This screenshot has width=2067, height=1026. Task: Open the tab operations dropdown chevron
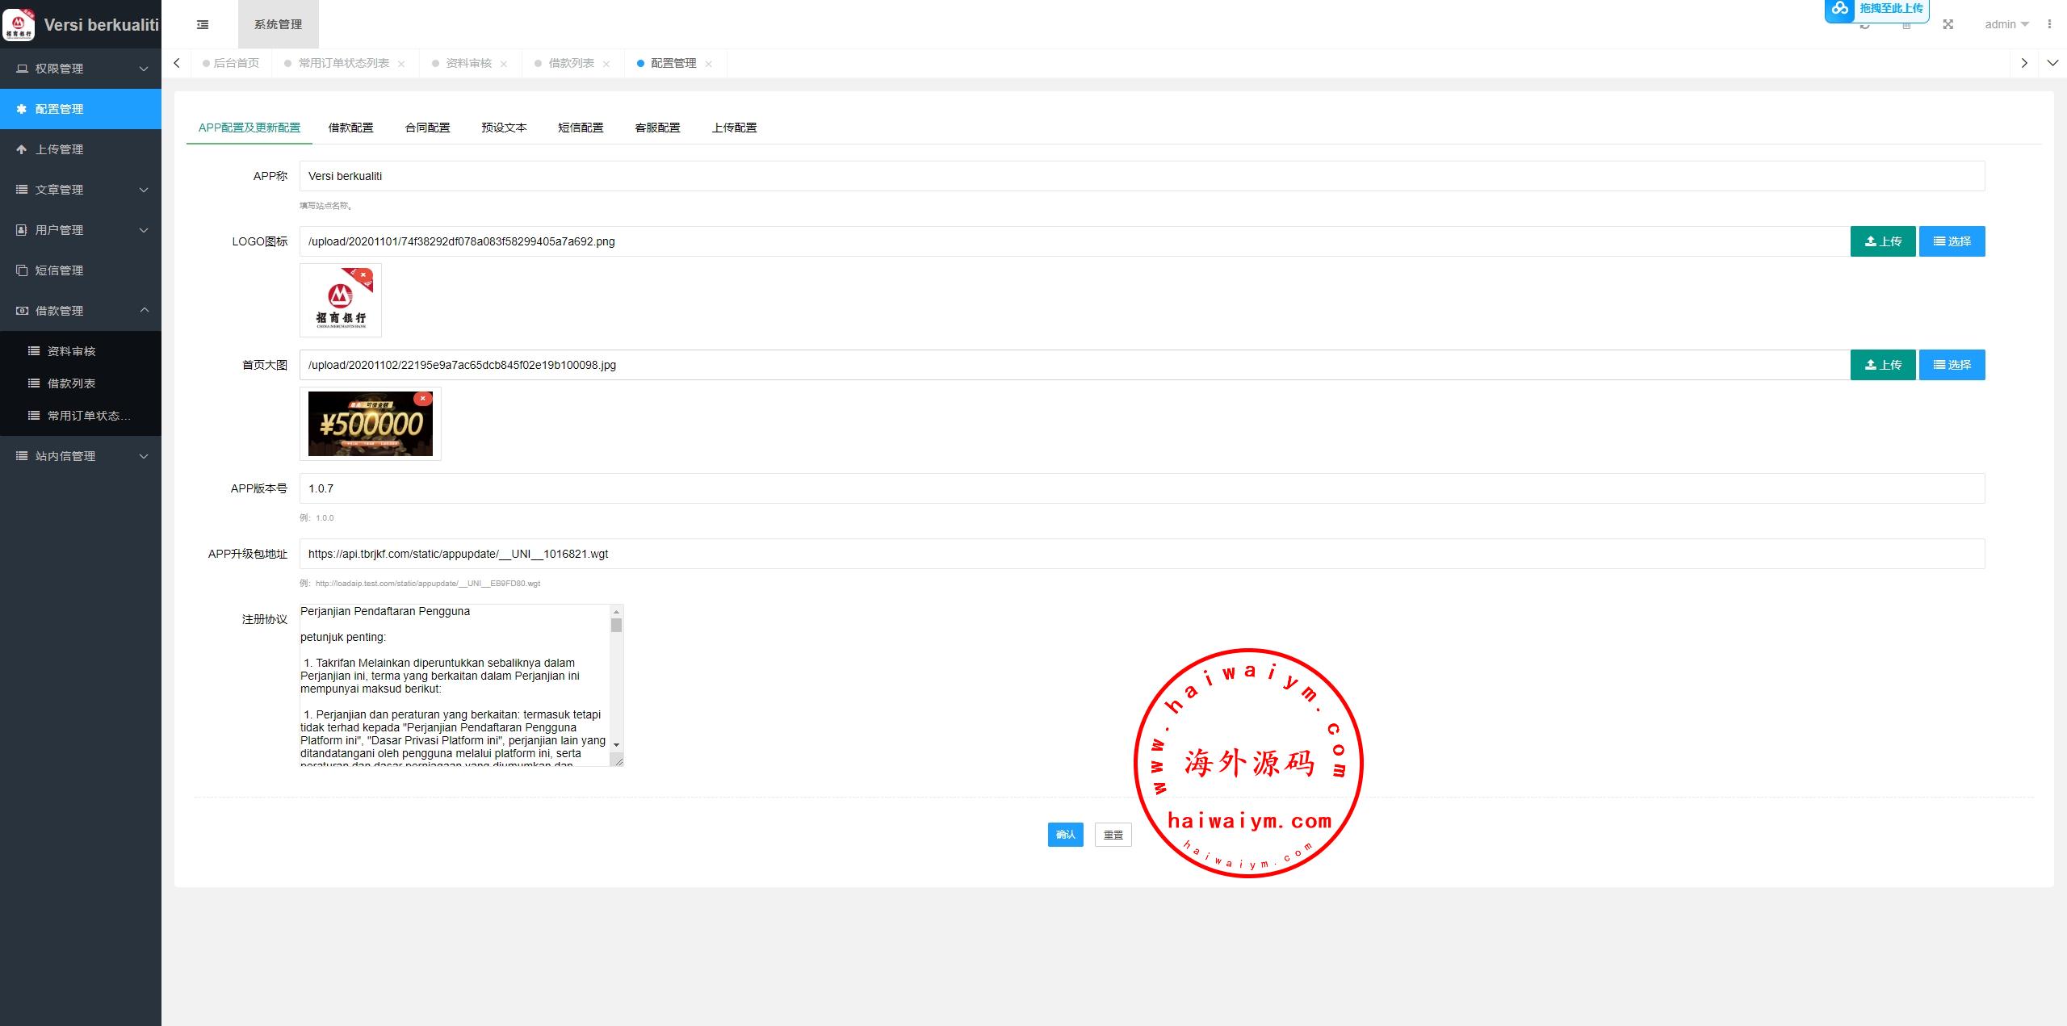click(2052, 63)
